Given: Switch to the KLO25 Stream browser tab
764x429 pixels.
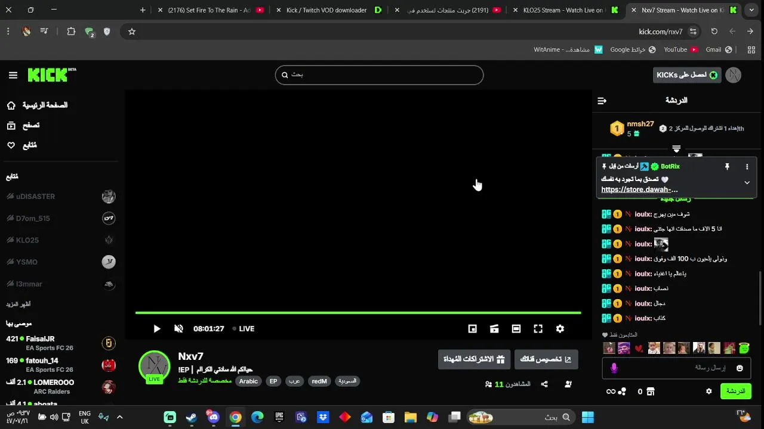Looking at the screenshot, I should pos(564,10).
